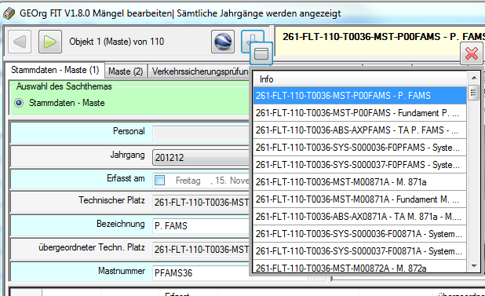Select the Stammdaten - Maste radio button
485x296 pixels.
pos(19,103)
